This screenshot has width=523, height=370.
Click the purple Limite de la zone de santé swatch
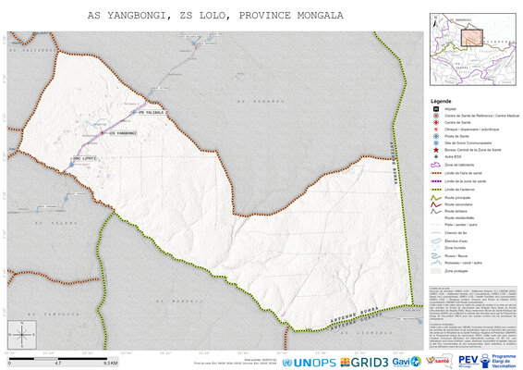click(x=436, y=181)
